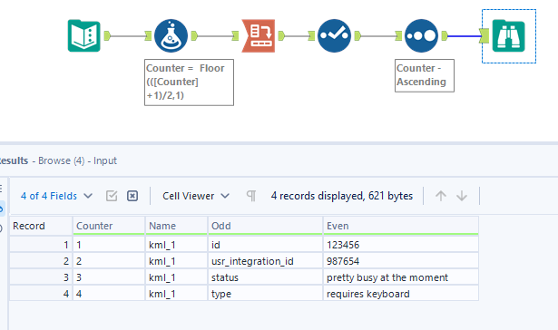Select the 'id' cell in Odd column

pos(265,245)
